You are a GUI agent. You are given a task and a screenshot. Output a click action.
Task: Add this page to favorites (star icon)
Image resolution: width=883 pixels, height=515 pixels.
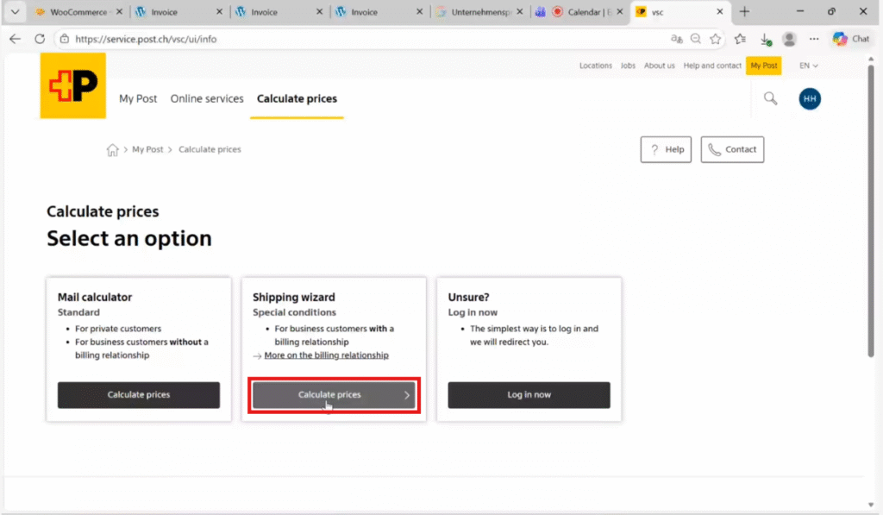click(x=715, y=39)
